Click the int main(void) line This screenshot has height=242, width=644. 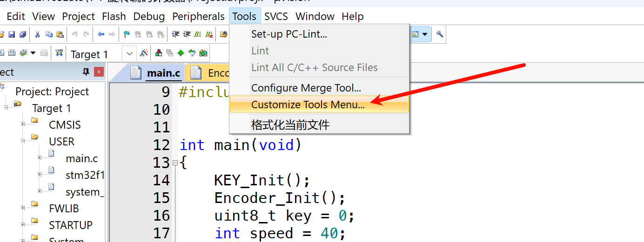[241, 145]
